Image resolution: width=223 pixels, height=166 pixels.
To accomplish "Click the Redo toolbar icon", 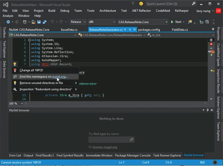I will (x=61, y=22).
